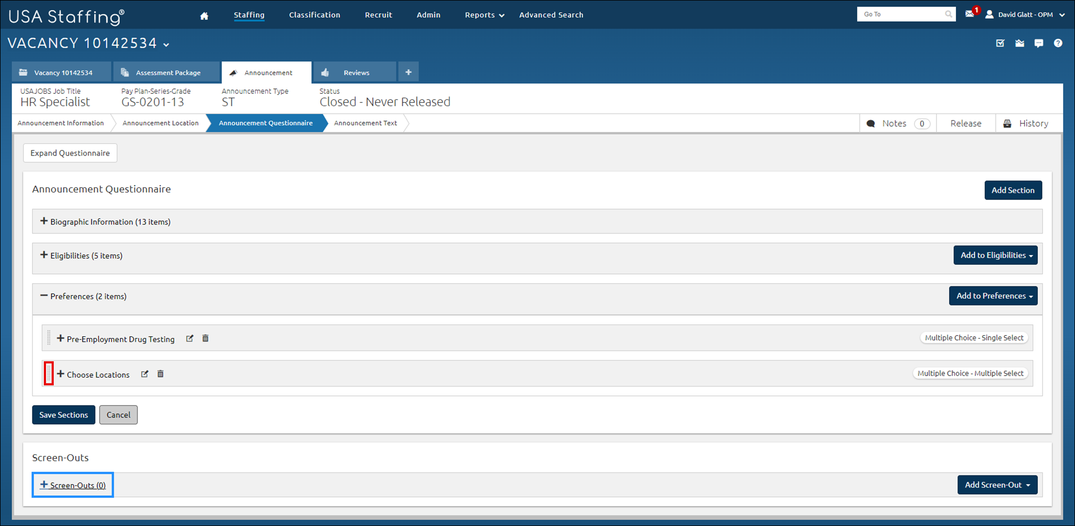This screenshot has height=526, width=1075.
Task: Grab the Pre-Employment Drug Testing drag handle
Action: tap(49, 338)
